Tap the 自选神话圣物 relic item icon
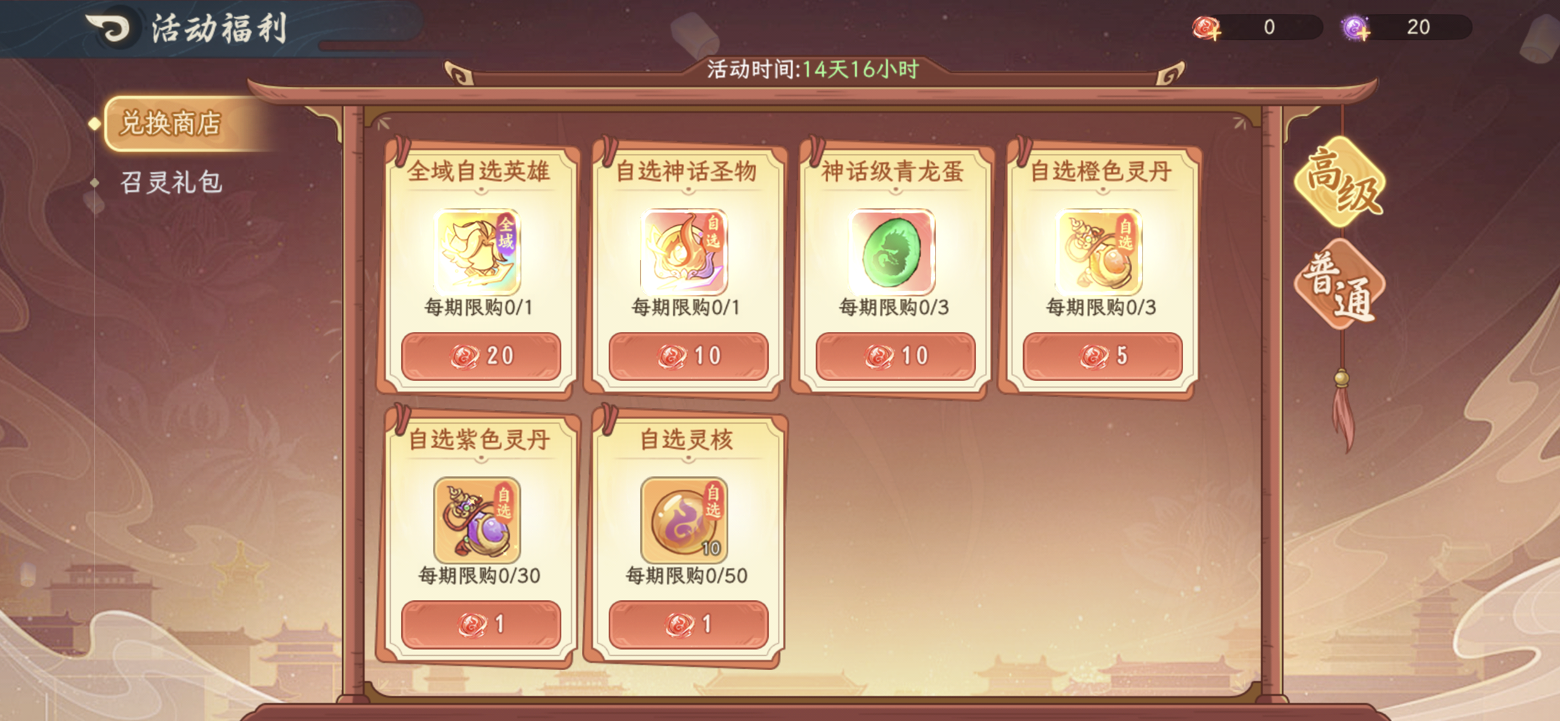 (x=685, y=251)
